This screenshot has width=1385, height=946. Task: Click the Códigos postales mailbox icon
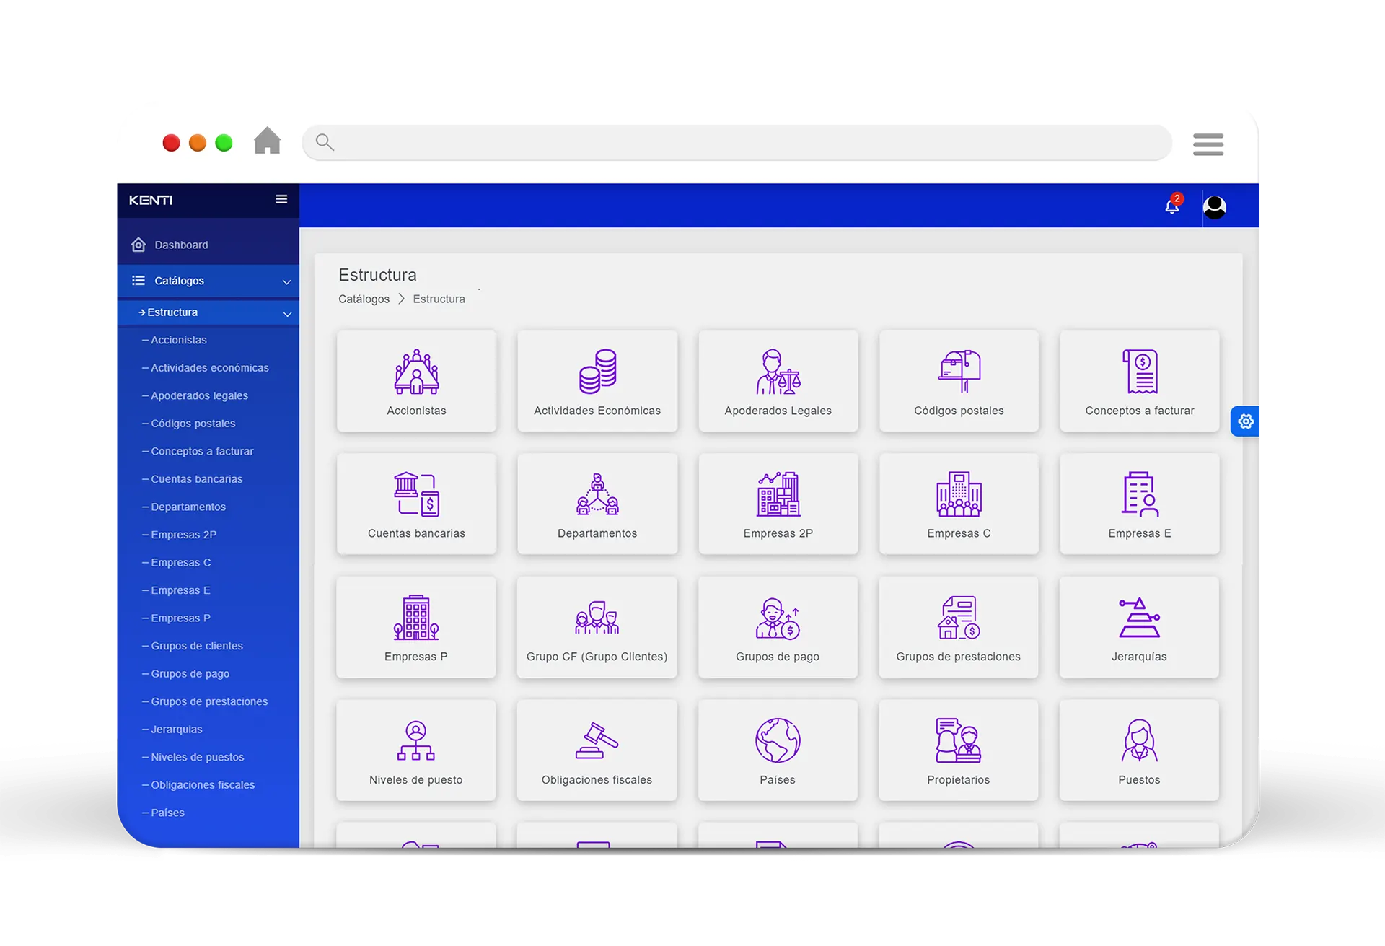(959, 372)
